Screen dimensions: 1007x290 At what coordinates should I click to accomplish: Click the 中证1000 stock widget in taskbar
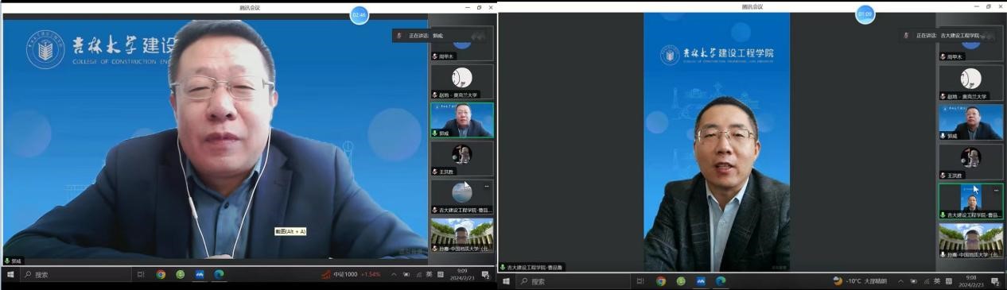[351, 274]
